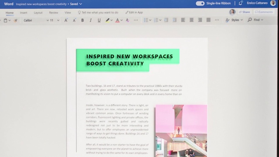Increase paragraph indent

tap(174, 20)
